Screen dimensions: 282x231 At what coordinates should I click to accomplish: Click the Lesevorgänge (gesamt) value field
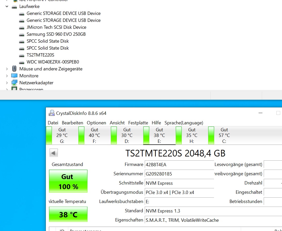[x=273, y=165]
